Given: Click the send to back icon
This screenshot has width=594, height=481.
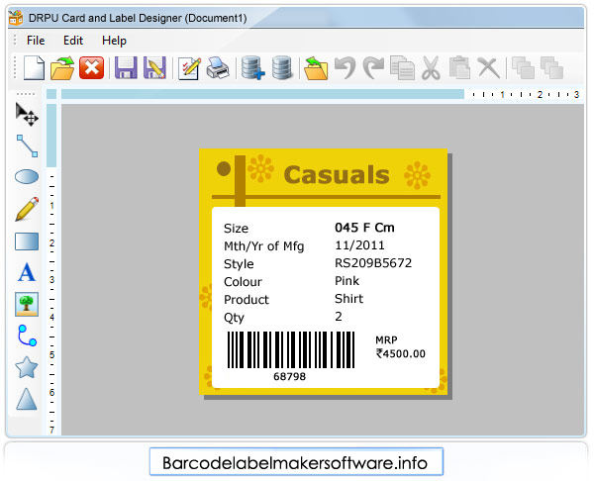Looking at the screenshot, I should click(551, 68).
